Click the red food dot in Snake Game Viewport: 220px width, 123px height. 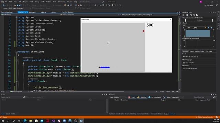pos(143,31)
